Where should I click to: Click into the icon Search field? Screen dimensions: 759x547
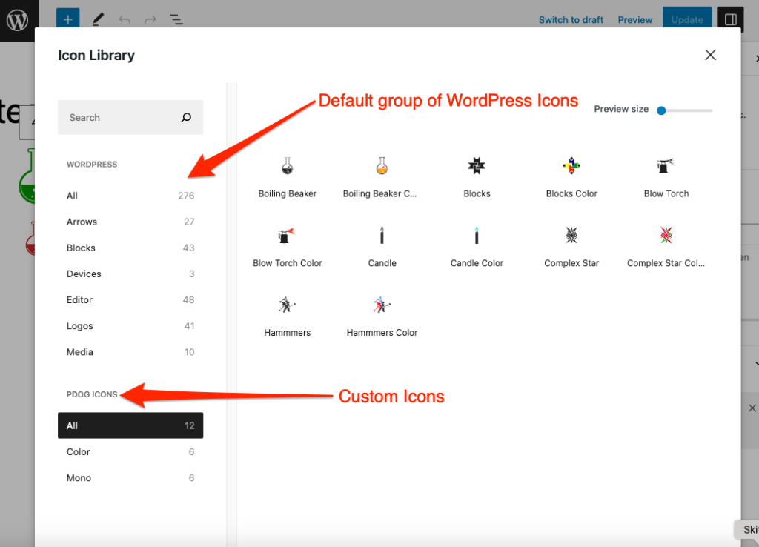119,117
